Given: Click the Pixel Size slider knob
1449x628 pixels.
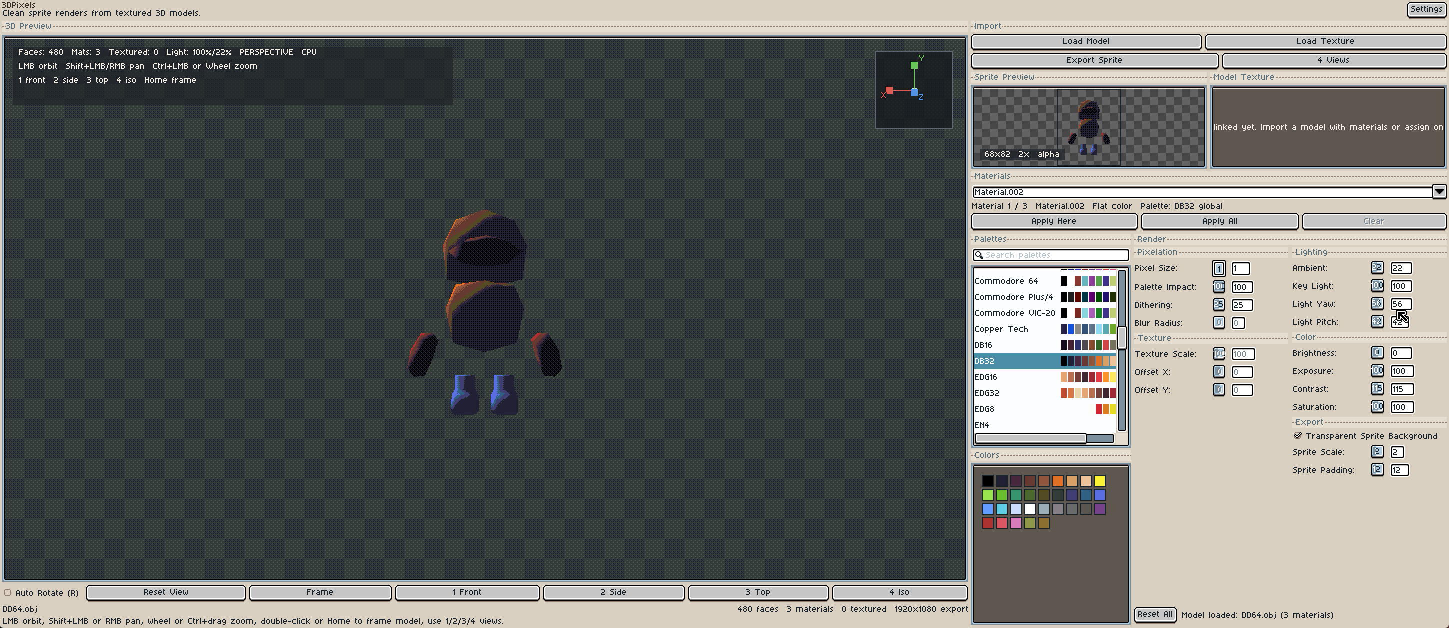Looking at the screenshot, I should pyautogui.click(x=1218, y=268).
